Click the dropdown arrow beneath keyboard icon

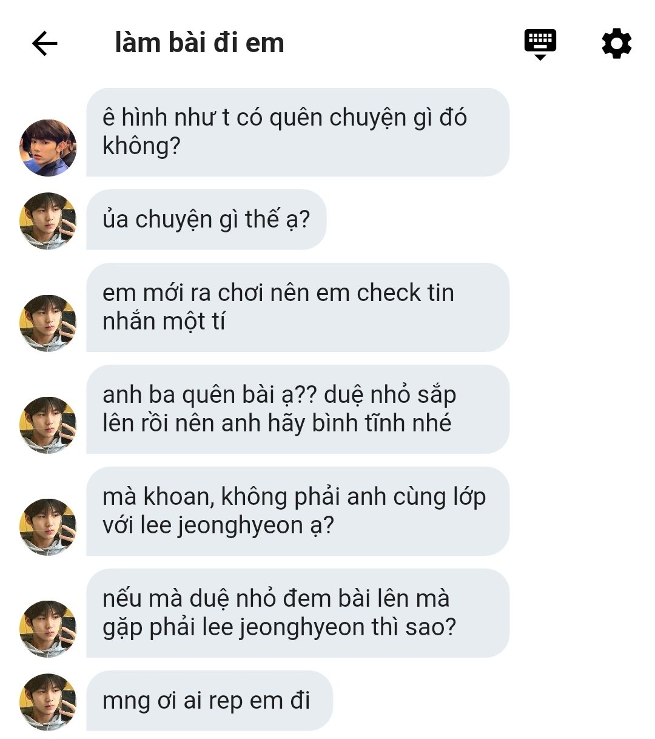[540, 57]
